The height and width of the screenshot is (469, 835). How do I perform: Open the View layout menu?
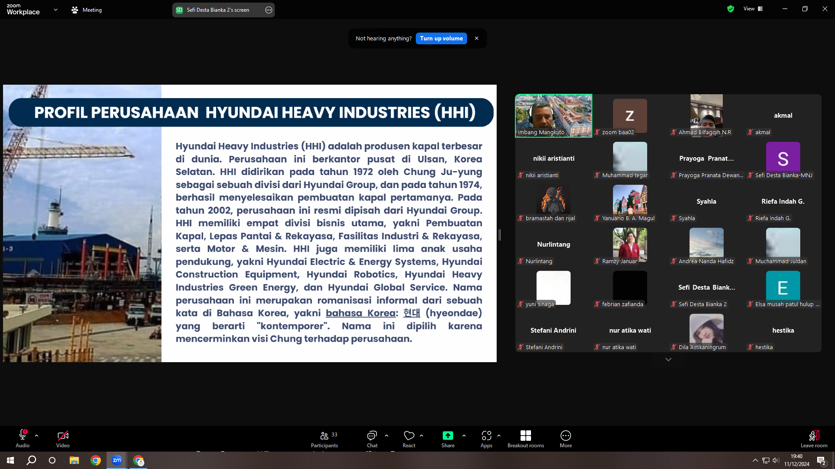[x=753, y=9]
